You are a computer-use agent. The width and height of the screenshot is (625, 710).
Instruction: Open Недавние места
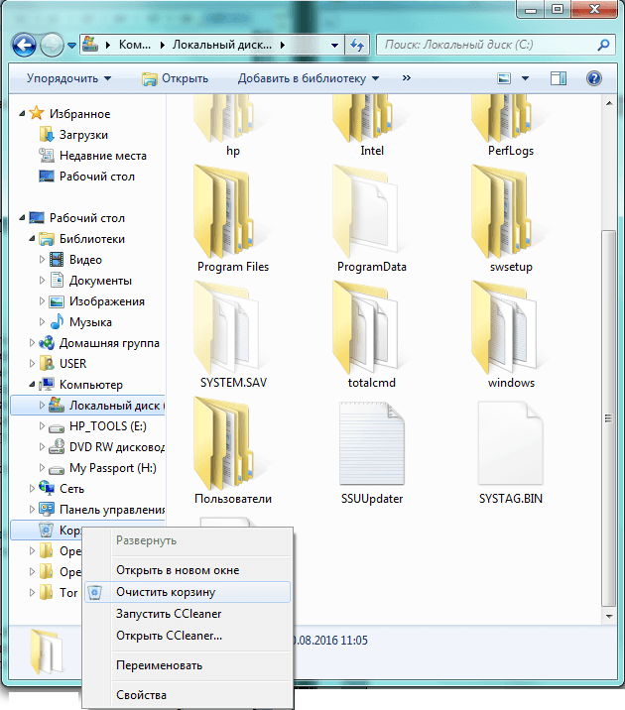click(x=103, y=156)
